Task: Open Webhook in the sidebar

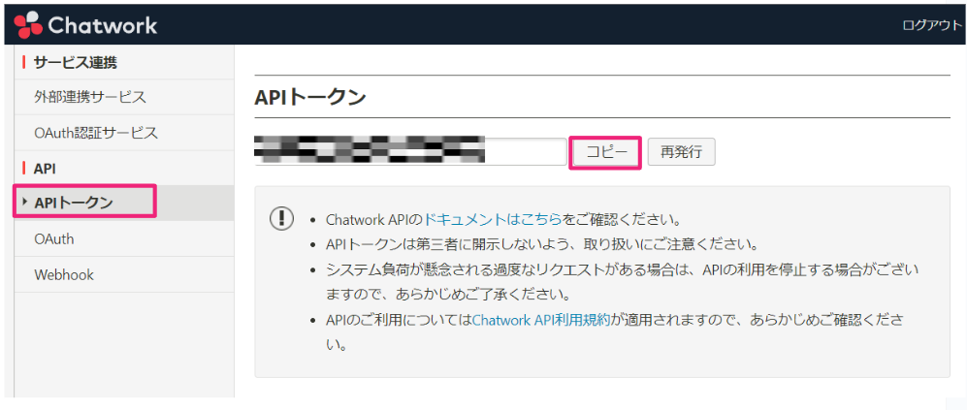Action: [x=64, y=274]
